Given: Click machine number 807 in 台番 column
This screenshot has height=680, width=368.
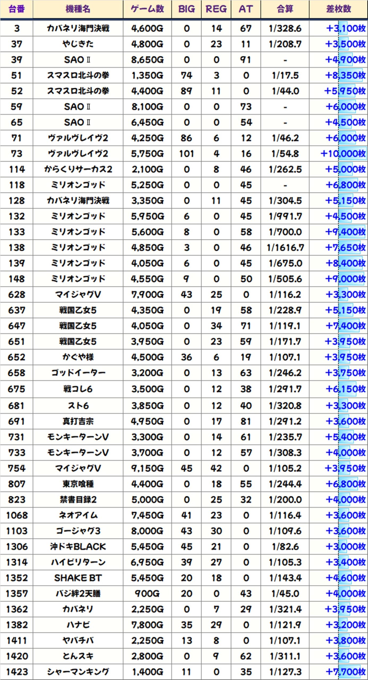Looking at the screenshot, I should click(17, 484).
